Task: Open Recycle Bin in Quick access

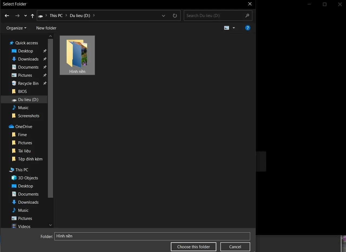Action: tap(28, 83)
